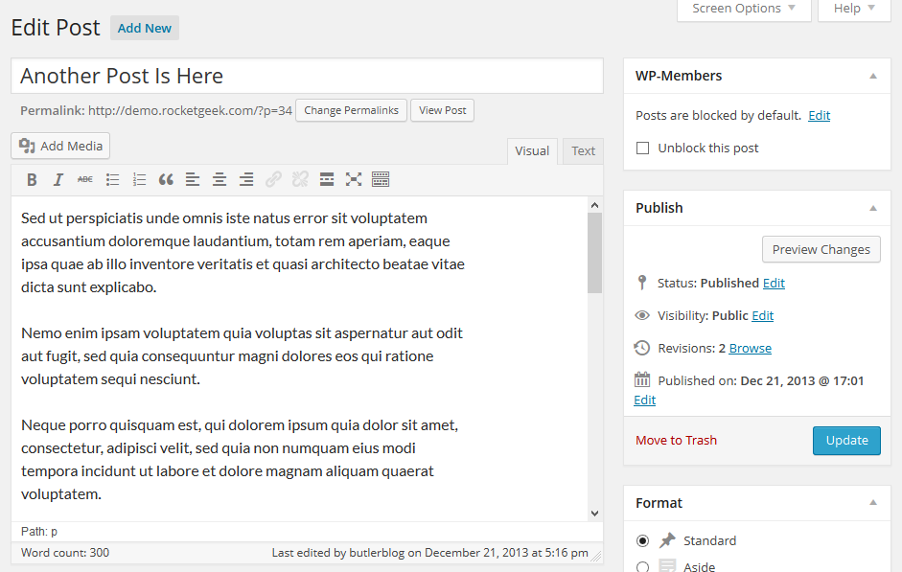
Task: Select the Aside post format
Action: tap(642, 566)
